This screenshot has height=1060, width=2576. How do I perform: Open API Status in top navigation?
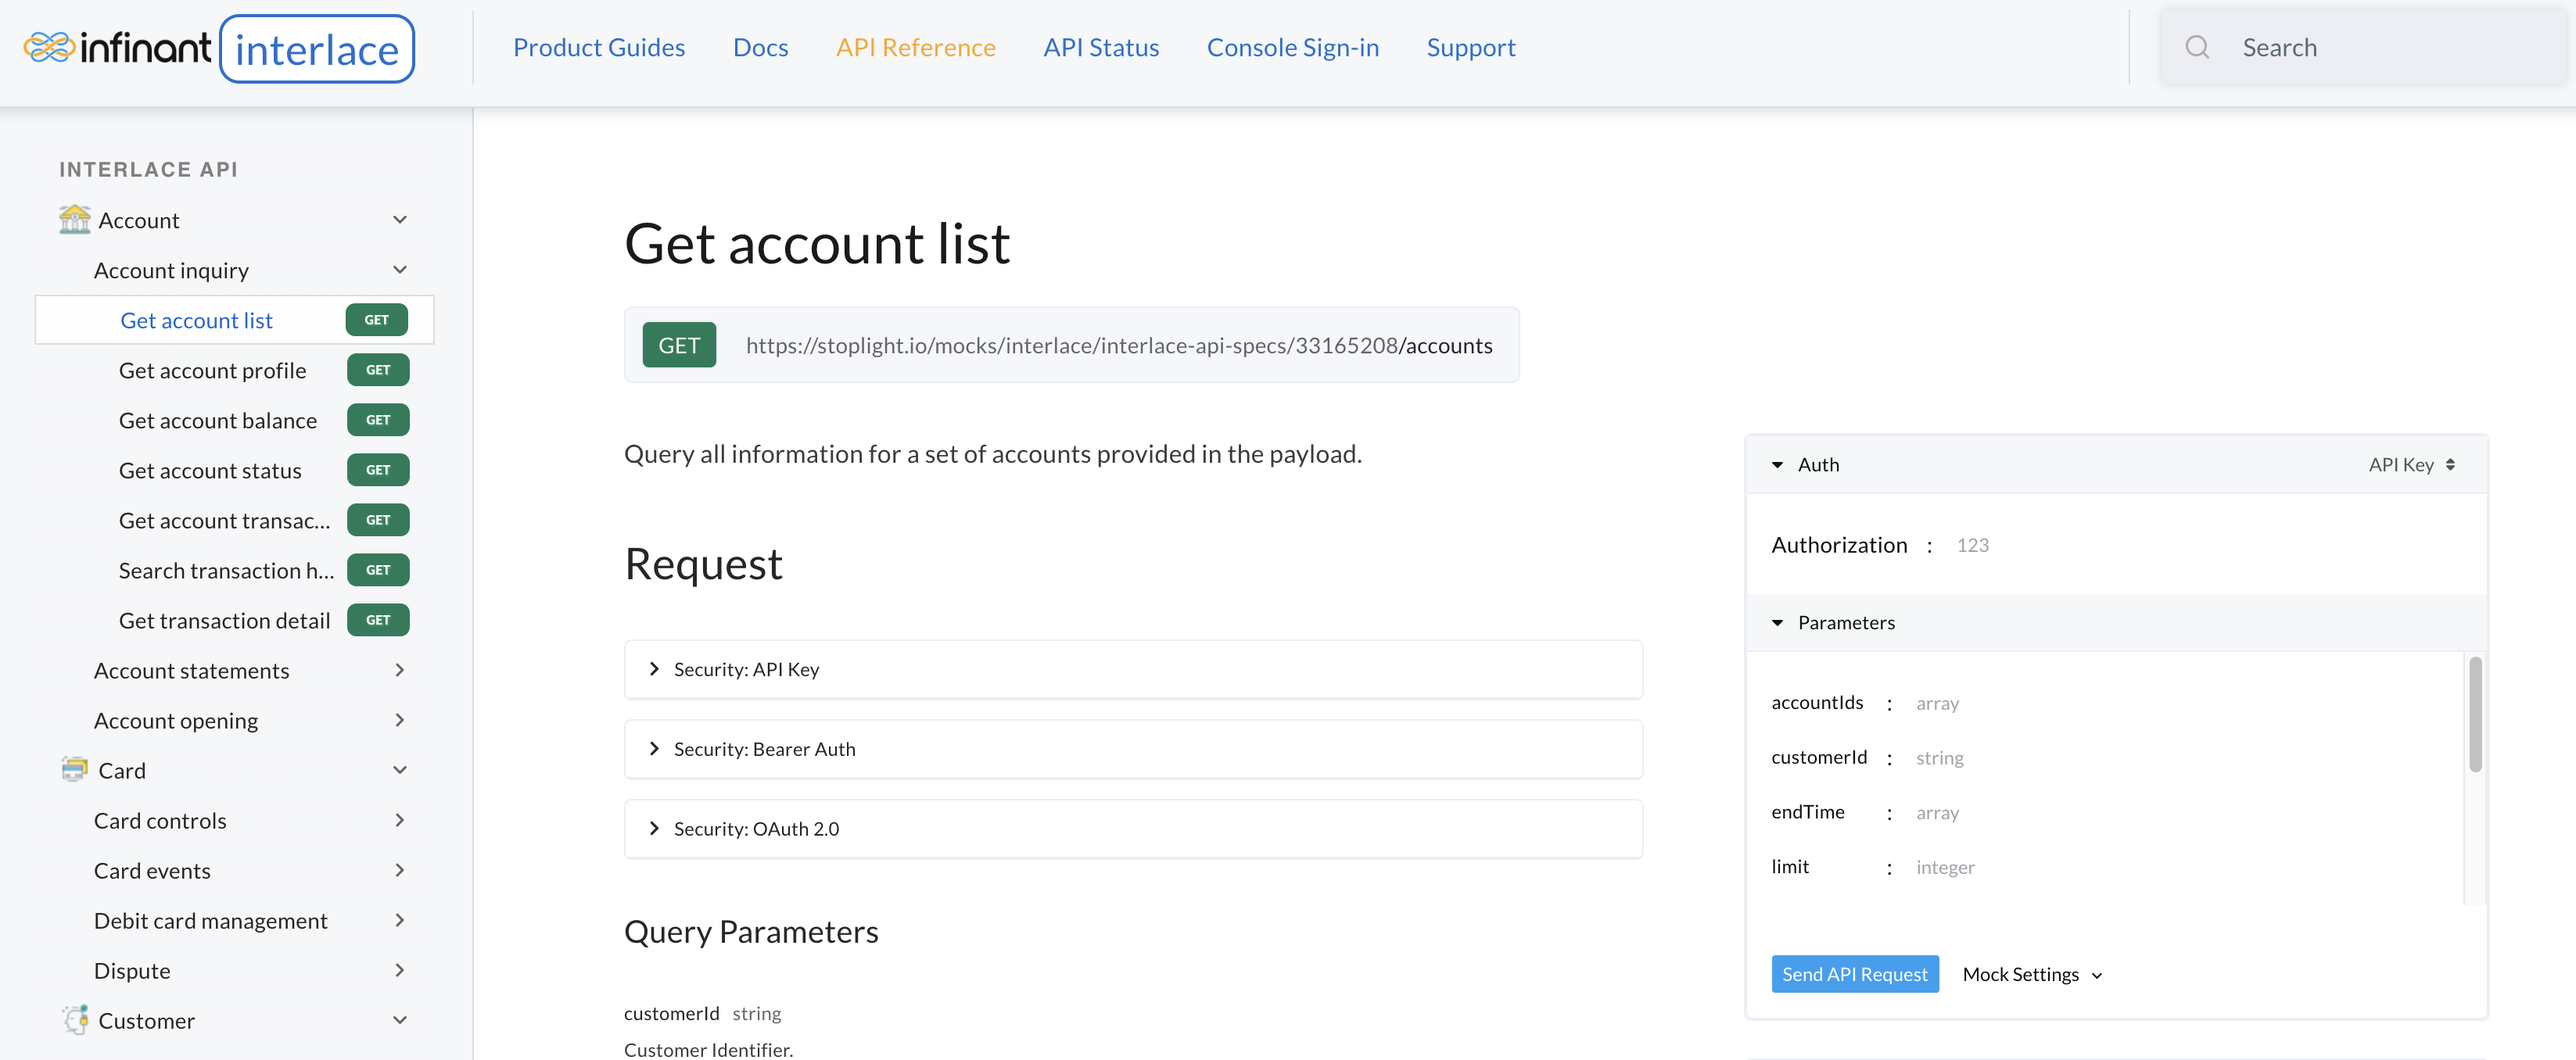pos(1101,47)
